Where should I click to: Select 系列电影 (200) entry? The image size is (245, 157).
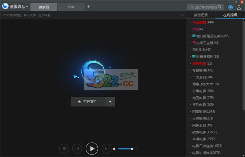203,105
